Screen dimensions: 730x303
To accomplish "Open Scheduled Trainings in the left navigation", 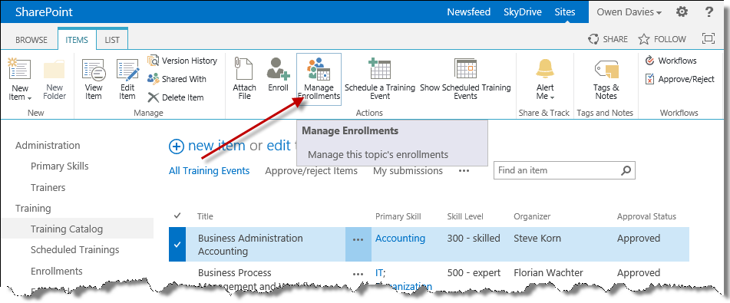I will tap(75, 250).
